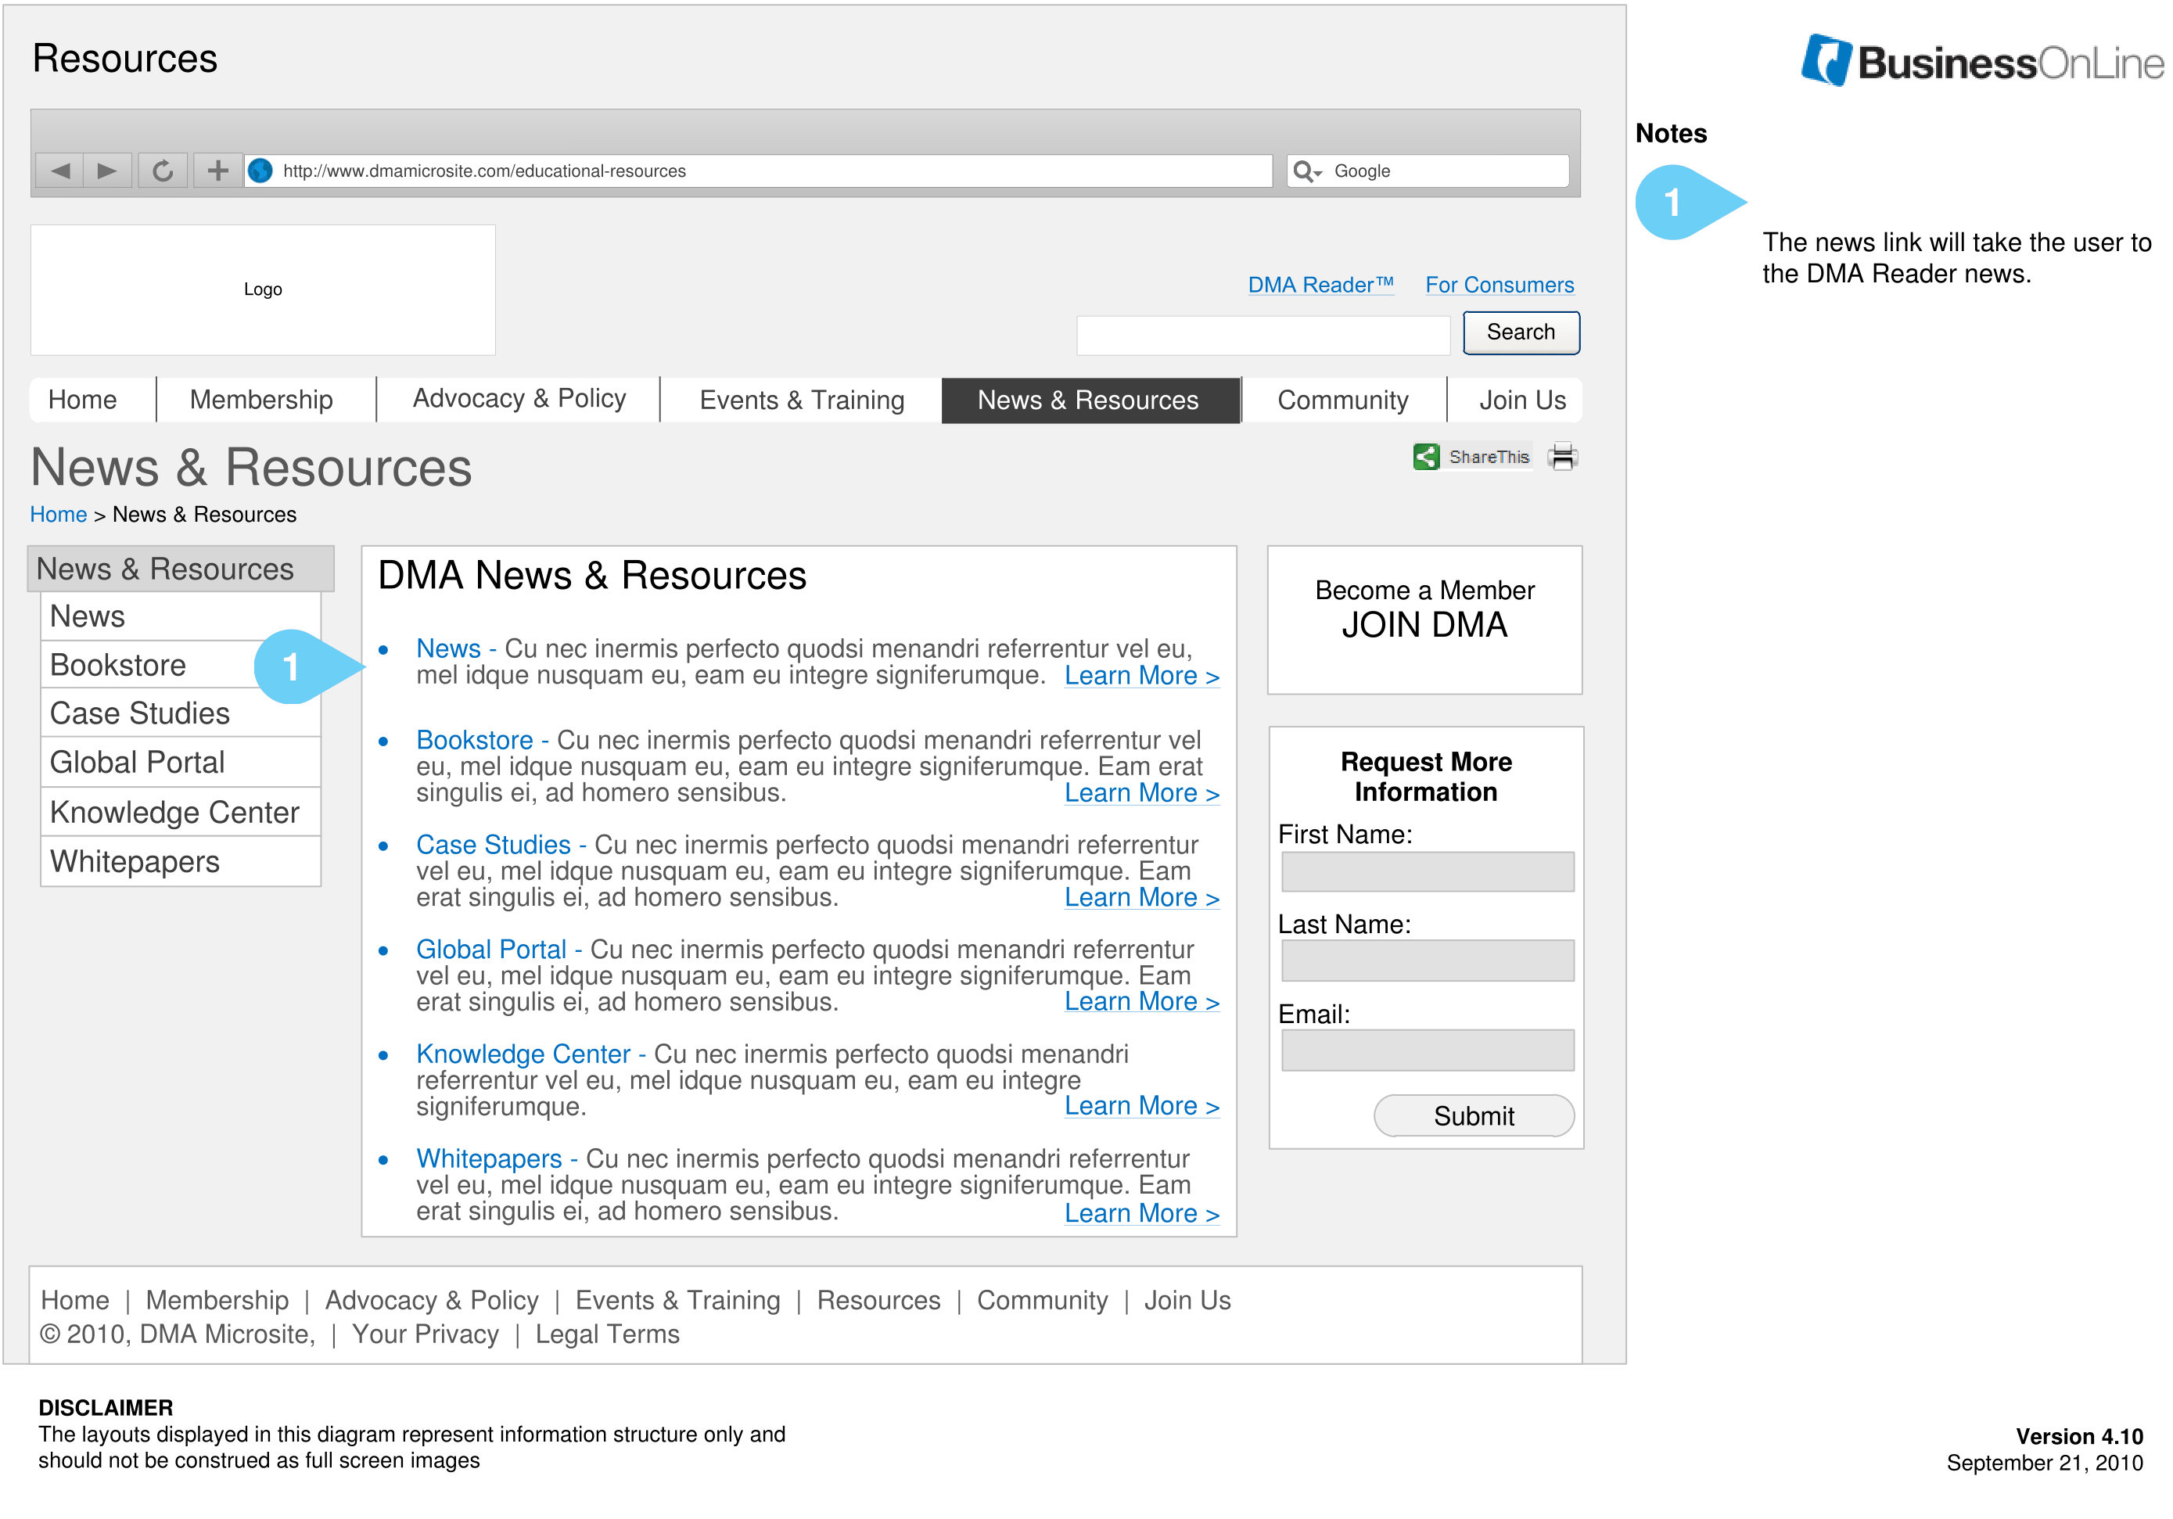Screen dimensions: 2173x1519
Task: Click Learn More for the News item
Action: [x=1141, y=676]
